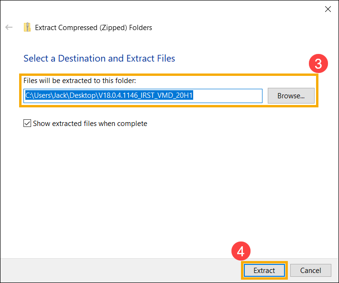Image resolution: width=339 pixels, height=283 pixels.
Task: Click the 'Extract Compressed (Zipped) Folders' title text
Action: pyautogui.click(x=94, y=28)
